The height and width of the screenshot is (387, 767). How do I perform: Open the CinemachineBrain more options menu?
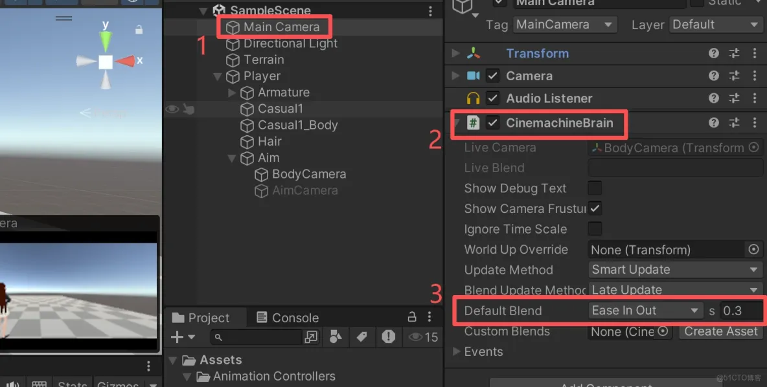coord(755,123)
